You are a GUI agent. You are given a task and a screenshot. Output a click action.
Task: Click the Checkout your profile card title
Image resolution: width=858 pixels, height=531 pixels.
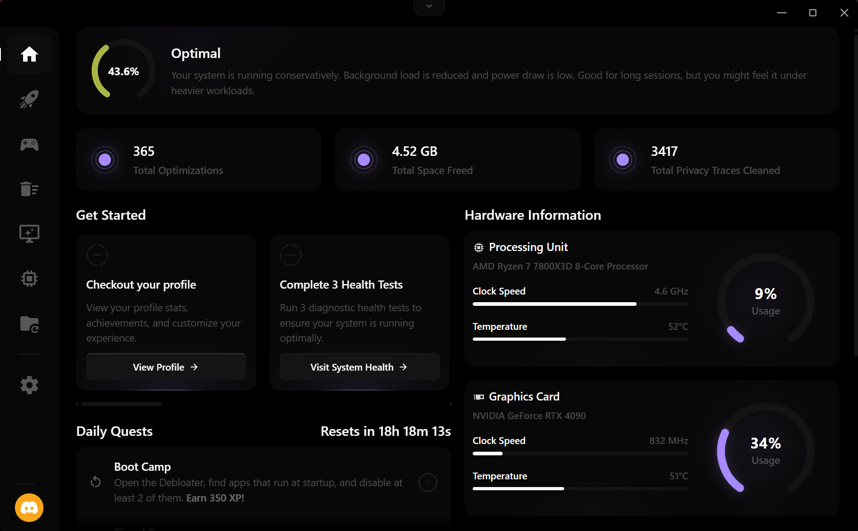pyautogui.click(x=141, y=285)
